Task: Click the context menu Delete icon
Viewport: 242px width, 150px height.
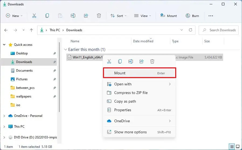Action: (152, 61)
